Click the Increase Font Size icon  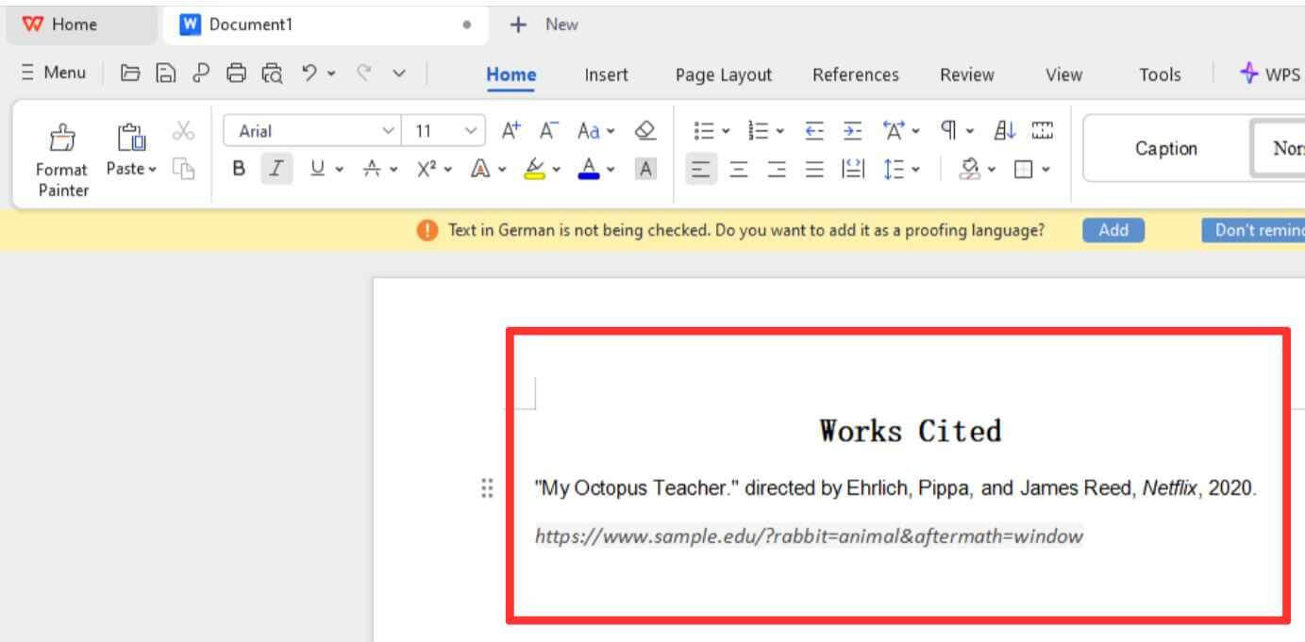(x=510, y=131)
